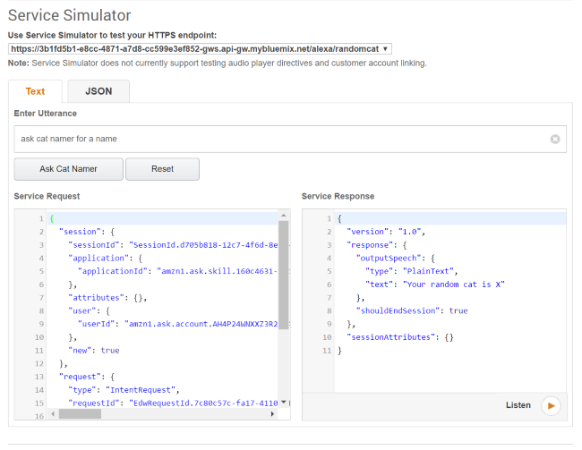
Task: Click the Service Request scroll up arrow
Action: point(284,216)
